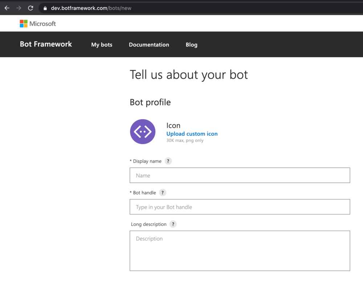
Task: Open the Microsoft logo link
Action: [38, 24]
